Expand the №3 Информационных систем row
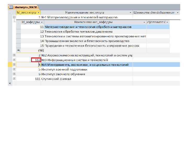This screenshot has height=141, width=188. coord(14,60)
